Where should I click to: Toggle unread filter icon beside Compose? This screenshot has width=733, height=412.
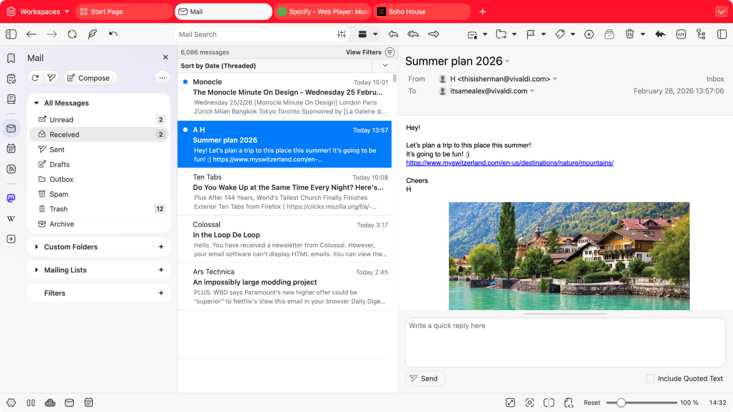click(x=51, y=78)
